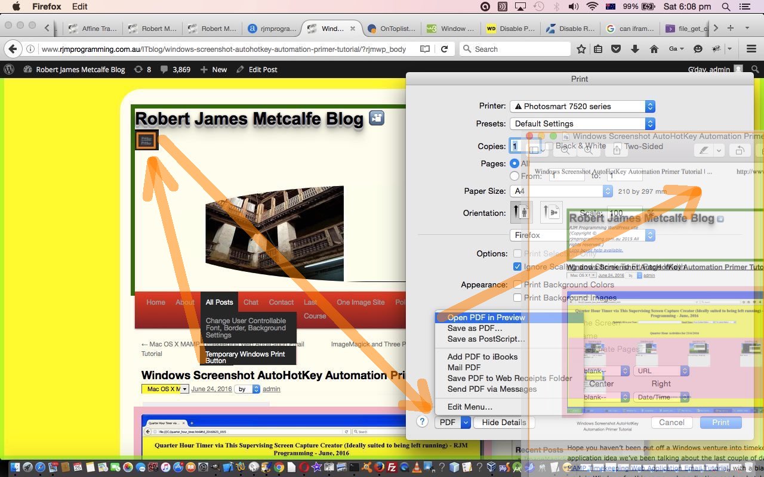Click the updates icon showing 8

click(x=142, y=69)
